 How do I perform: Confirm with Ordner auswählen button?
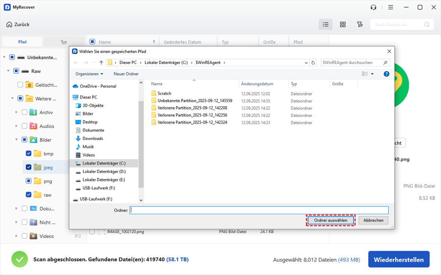tap(331, 220)
